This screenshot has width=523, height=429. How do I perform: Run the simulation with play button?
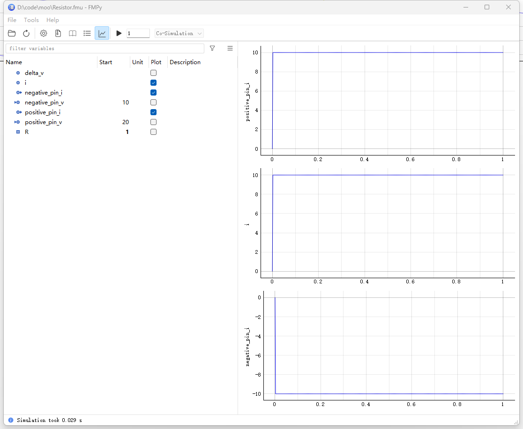click(119, 33)
